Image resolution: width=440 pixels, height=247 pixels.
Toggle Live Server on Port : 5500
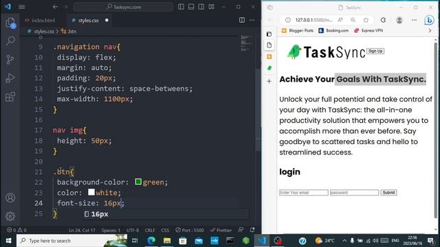point(190,231)
